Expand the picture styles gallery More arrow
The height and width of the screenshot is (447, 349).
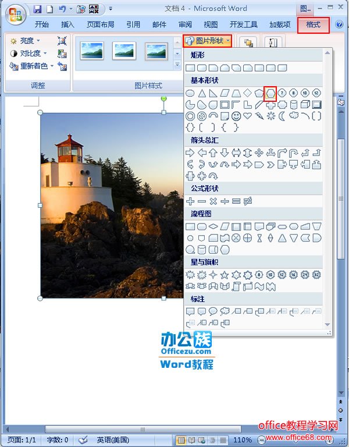point(177,65)
